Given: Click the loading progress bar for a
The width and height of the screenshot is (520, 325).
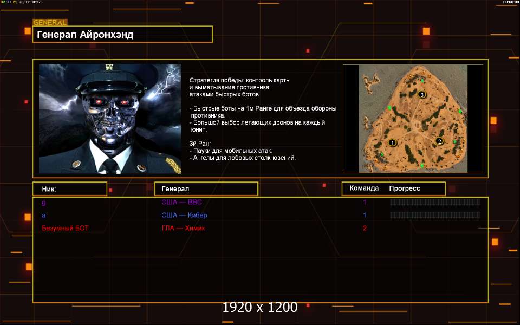Looking at the screenshot, I should [x=435, y=215].
